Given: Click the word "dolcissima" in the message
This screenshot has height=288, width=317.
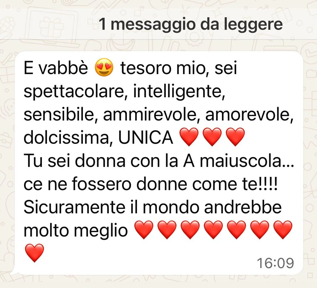Looking at the screenshot, I should coord(66,138).
